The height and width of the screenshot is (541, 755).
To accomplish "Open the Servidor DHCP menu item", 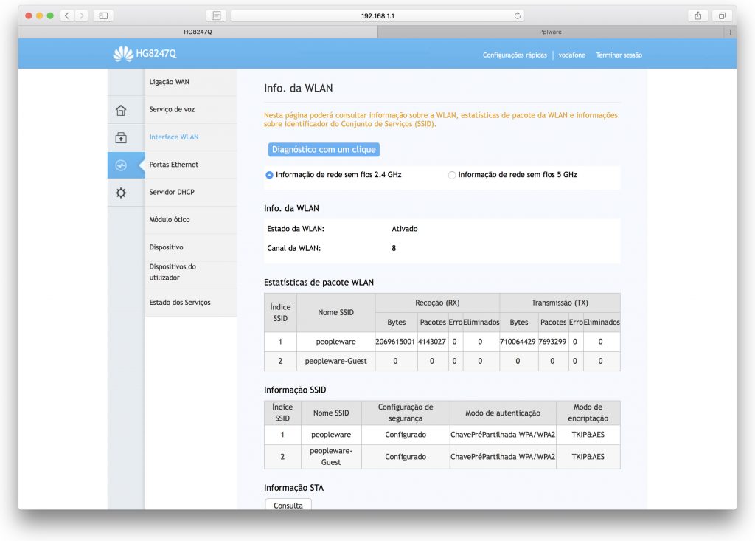I will coord(173,192).
